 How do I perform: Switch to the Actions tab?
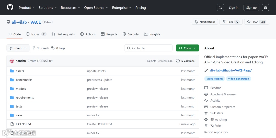click(88, 34)
